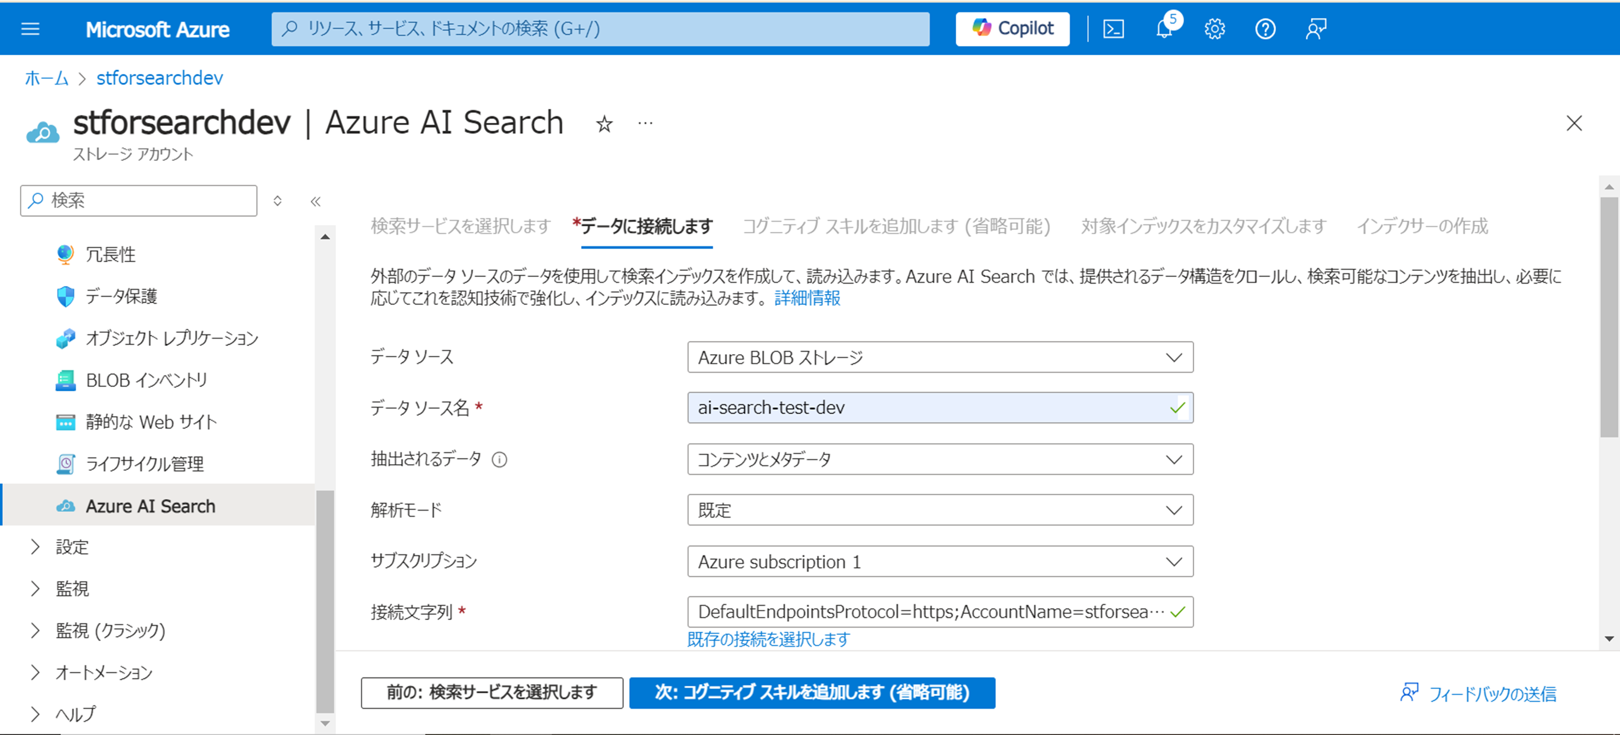Open the 抽出されるデータ dropdown
This screenshot has height=735, width=1620.
tap(940, 459)
